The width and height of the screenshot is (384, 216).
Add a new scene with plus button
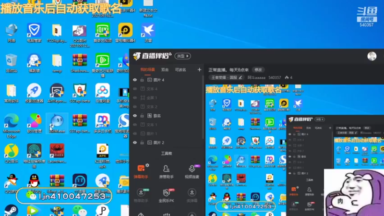pyautogui.click(x=199, y=70)
